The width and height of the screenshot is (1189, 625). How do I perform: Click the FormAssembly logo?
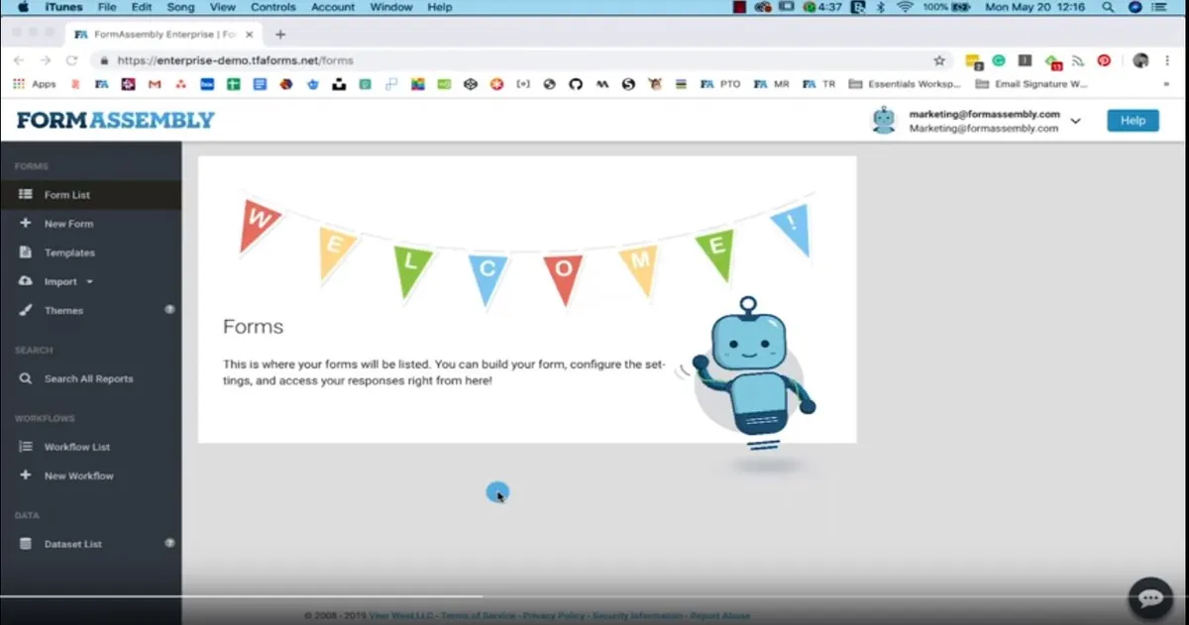116,120
